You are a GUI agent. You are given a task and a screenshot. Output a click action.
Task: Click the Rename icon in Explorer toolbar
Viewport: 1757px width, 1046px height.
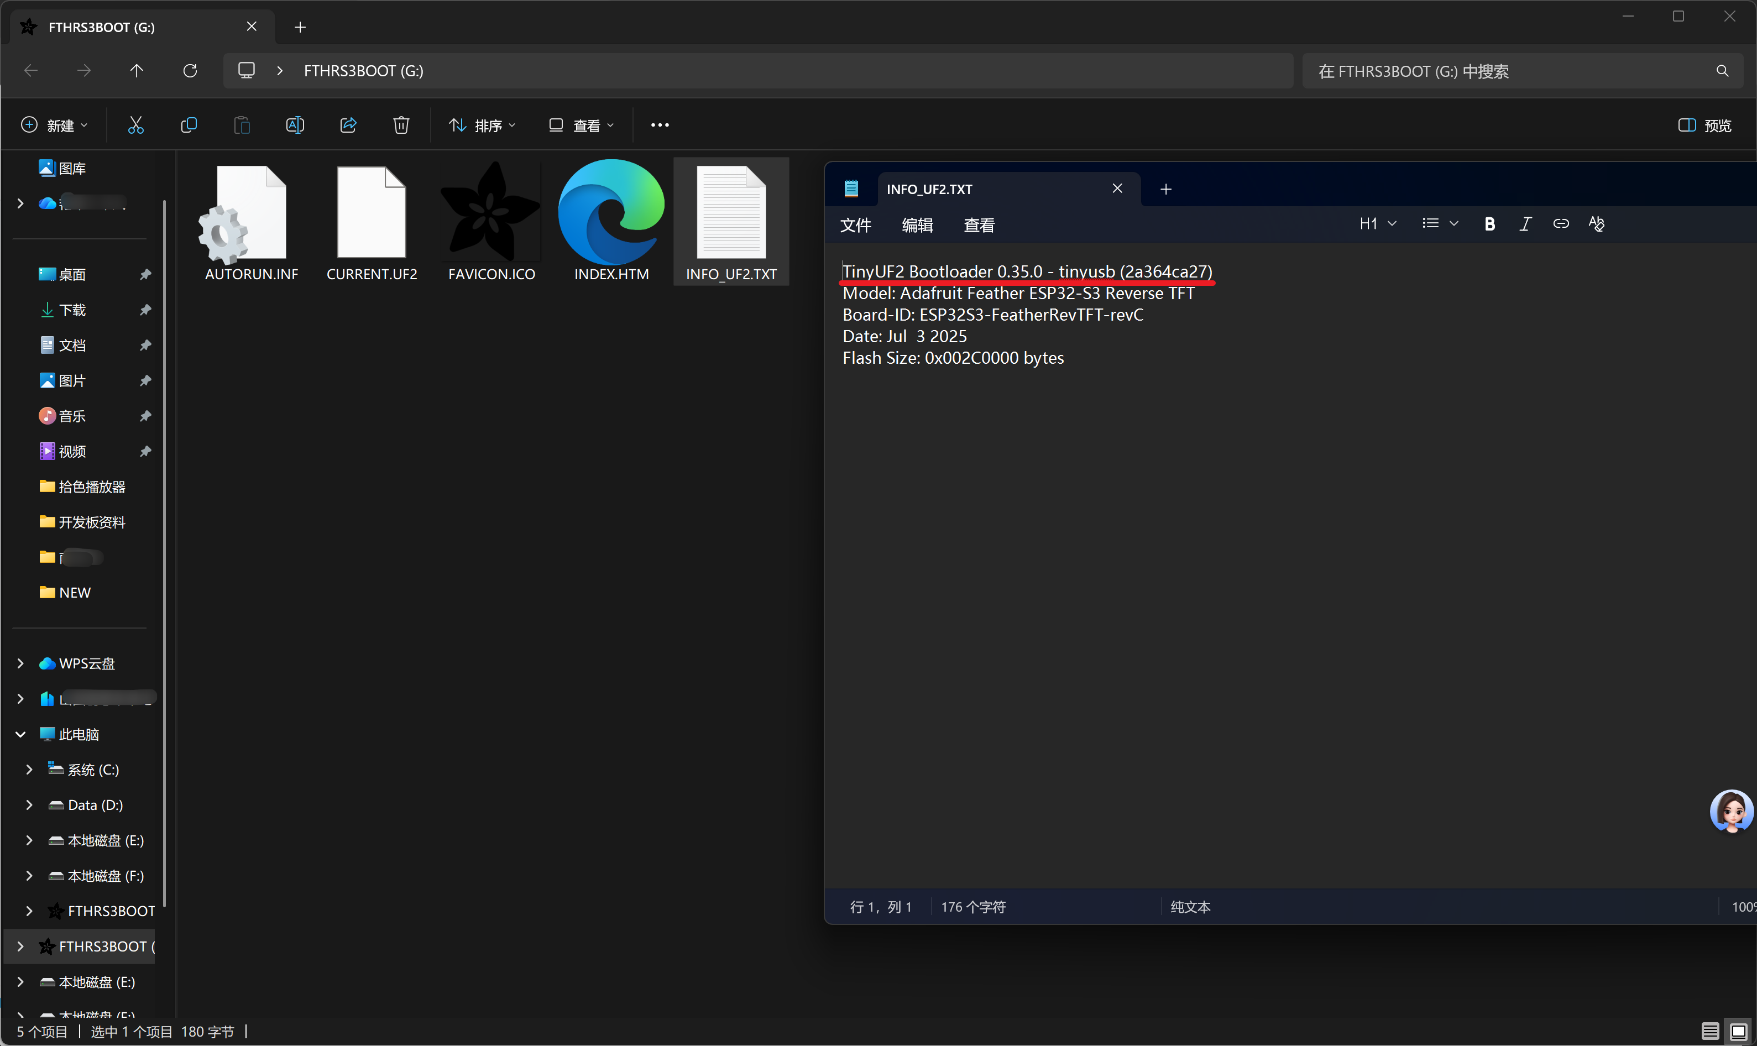295,125
